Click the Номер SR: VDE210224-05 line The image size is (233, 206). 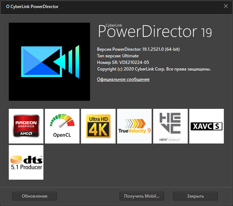coord(123,63)
